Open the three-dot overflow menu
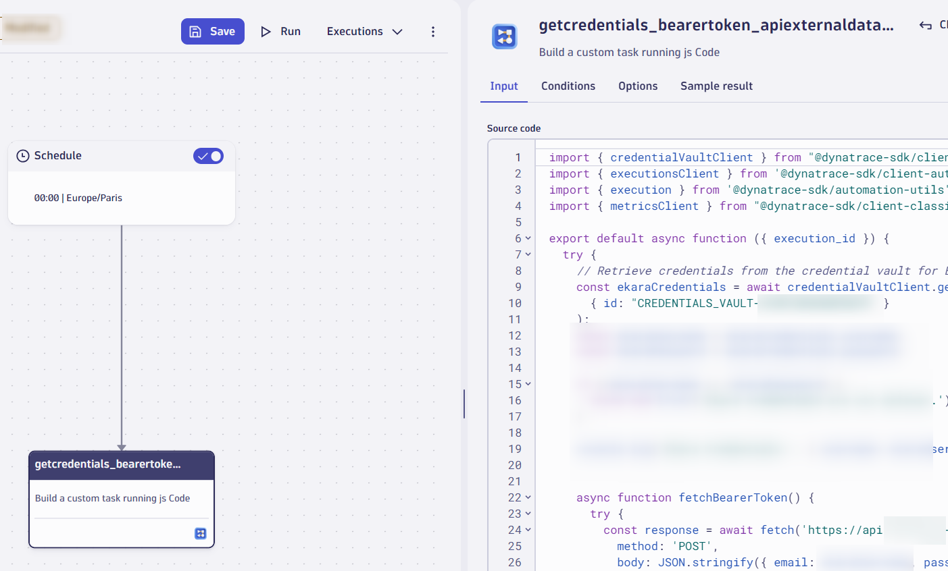This screenshot has width=948, height=571. [x=433, y=31]
